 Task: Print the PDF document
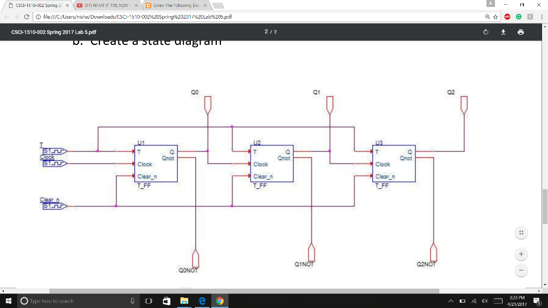521,32
